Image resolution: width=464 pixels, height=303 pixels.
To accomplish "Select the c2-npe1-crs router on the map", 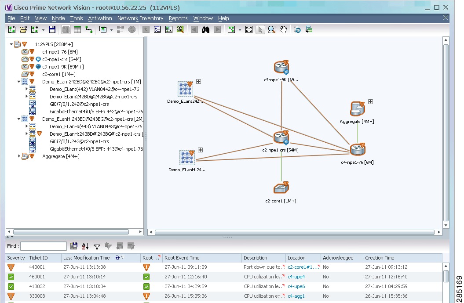I will [281, 137].
